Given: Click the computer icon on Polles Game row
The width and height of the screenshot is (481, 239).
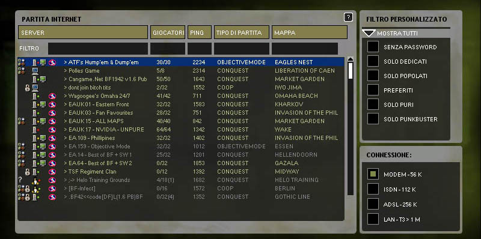Looking at the screenshot, I should [x=35, y=71].
